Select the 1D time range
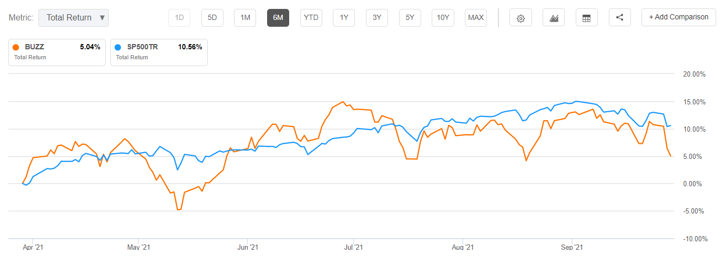The width and height of the screenshot is (724, 256). pyautogui.click(x=179, y=18)
